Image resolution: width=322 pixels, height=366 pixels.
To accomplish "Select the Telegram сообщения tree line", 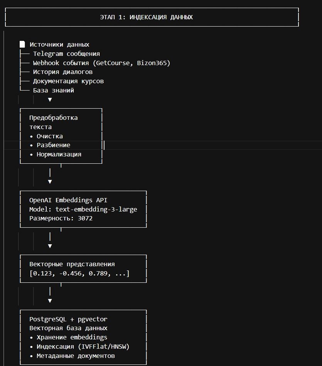I will pos(66,54).
